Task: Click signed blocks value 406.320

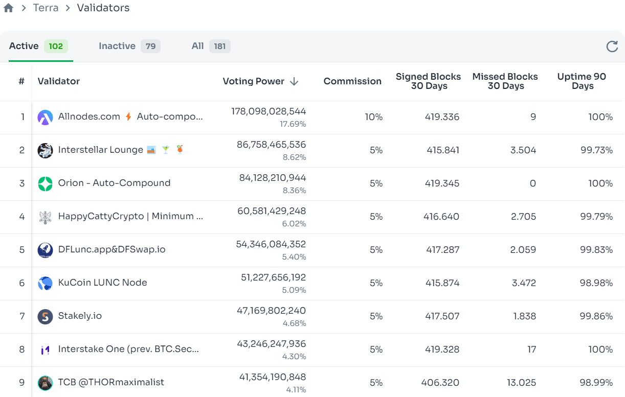Action: pos(440,383)
